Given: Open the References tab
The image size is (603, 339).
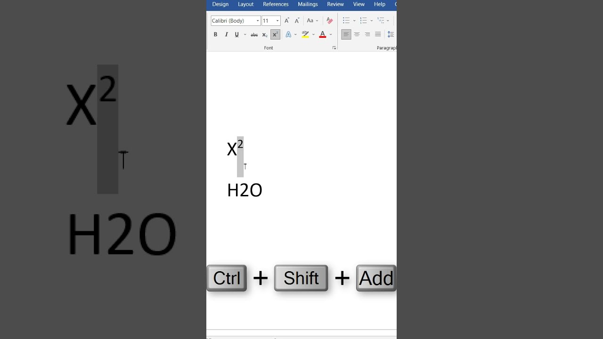Looking at the screenshot, I should click(276, 4).
